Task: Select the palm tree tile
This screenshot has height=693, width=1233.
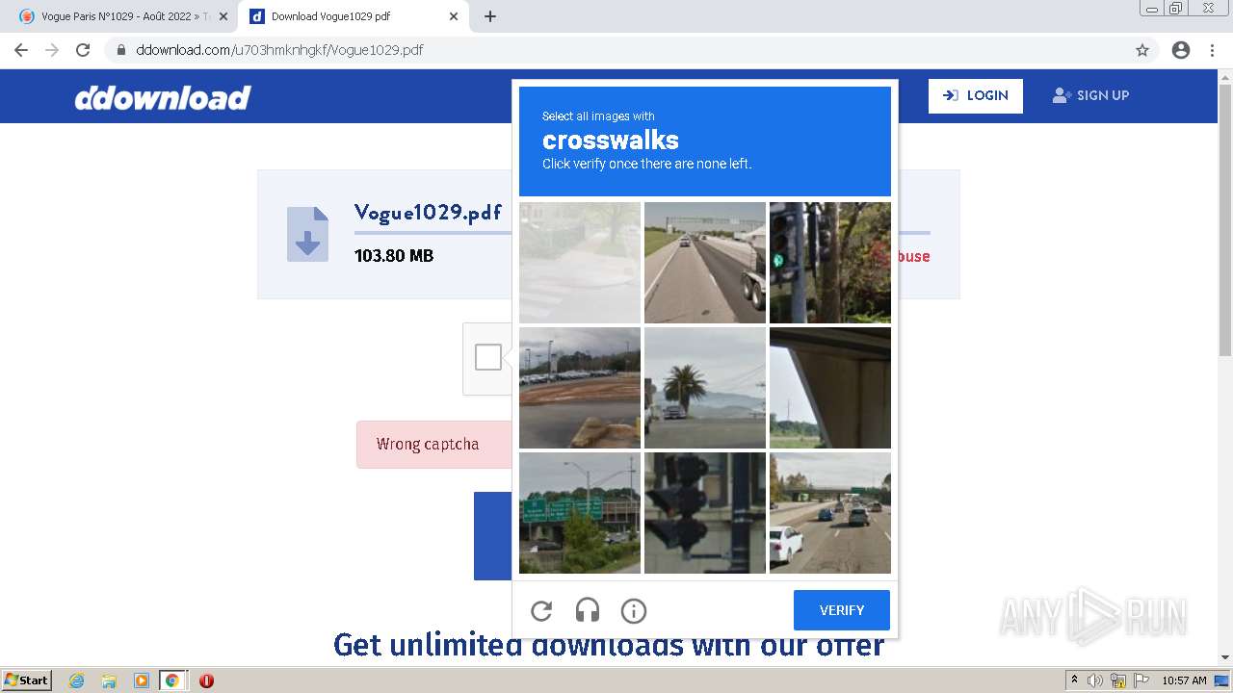Action: [705, 388]
